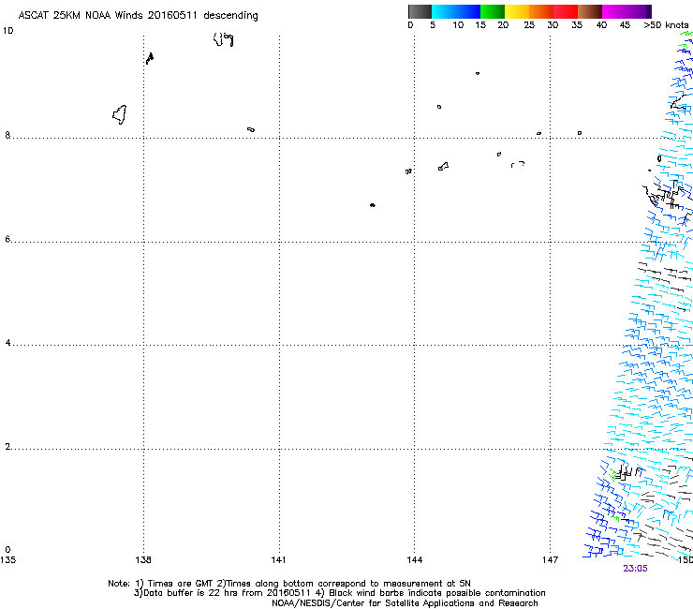The image size is (693, 609).
Task: Click the '5' label under the color scale
Action: [x=433, y=25]
